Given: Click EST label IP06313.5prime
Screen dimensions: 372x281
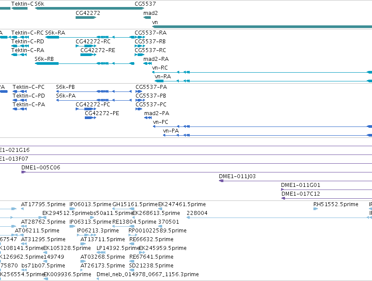Looking at the screenshot, I should tap(90, 222).
